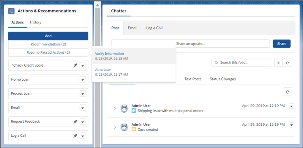Open dropdown for Email action

click(x=83, y=108)
